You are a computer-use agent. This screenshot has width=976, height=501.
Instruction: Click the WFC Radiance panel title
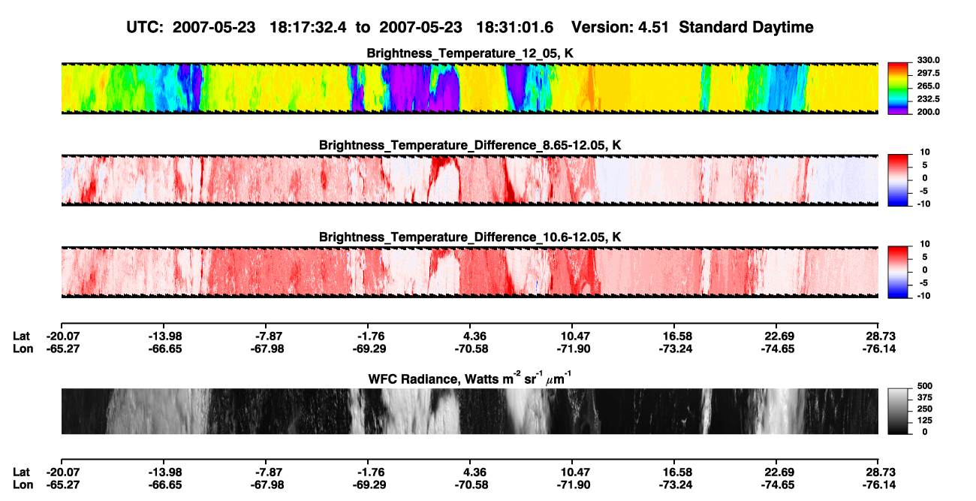470,378
